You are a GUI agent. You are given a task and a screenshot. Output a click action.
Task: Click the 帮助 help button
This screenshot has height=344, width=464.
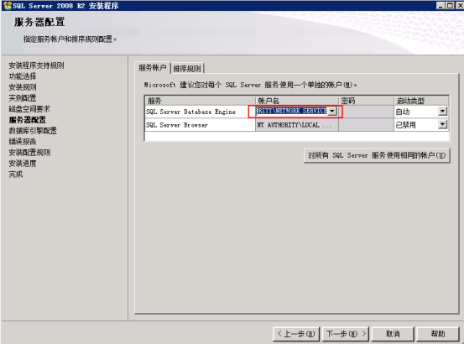(438, 334)
